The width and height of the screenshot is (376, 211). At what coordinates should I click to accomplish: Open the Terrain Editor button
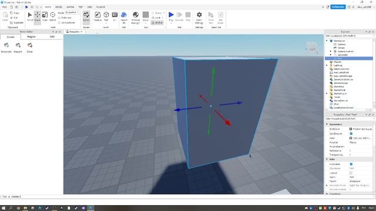point(86,16)
